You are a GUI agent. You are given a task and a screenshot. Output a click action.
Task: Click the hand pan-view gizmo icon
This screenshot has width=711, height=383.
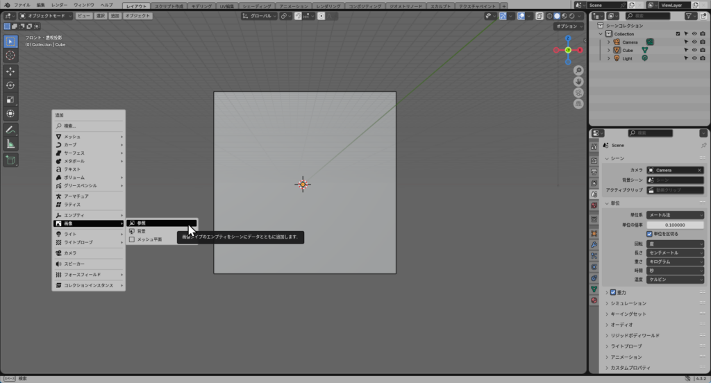(578, 82)
